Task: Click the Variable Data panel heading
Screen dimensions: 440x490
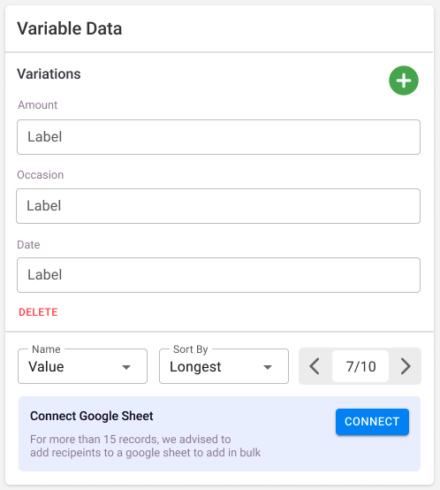Action: point(69,29)
